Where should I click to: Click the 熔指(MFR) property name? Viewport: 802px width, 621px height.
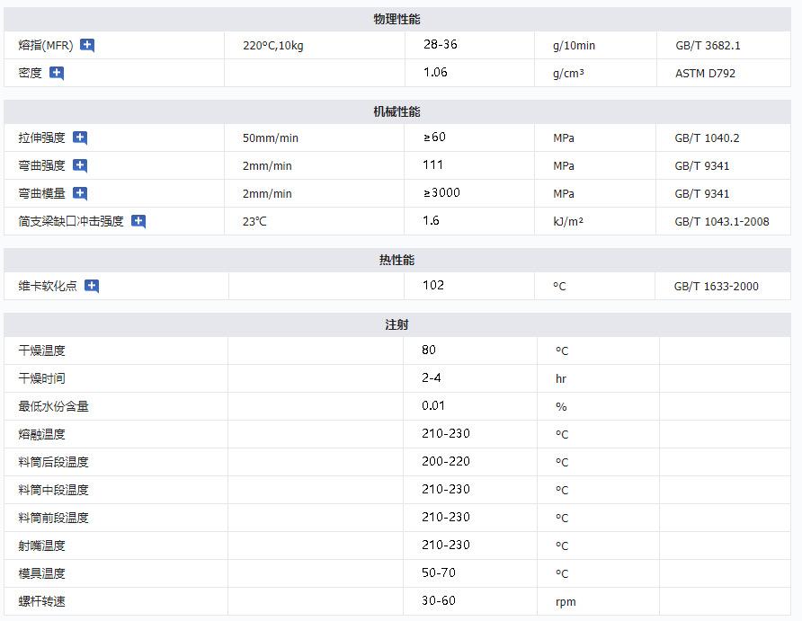tap(44, 46)
